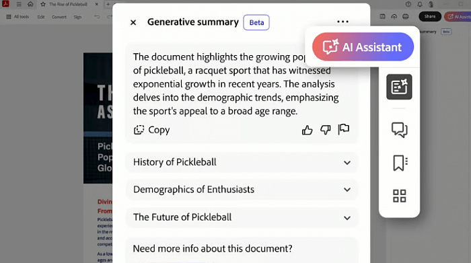Click the Acrobat logo icon
Image resolution: width=471 pixels, height=263 pixels.
pyautogui.click(x=5, y=4)
